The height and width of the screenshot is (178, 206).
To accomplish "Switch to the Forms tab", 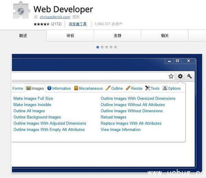I will coord(18,88).
